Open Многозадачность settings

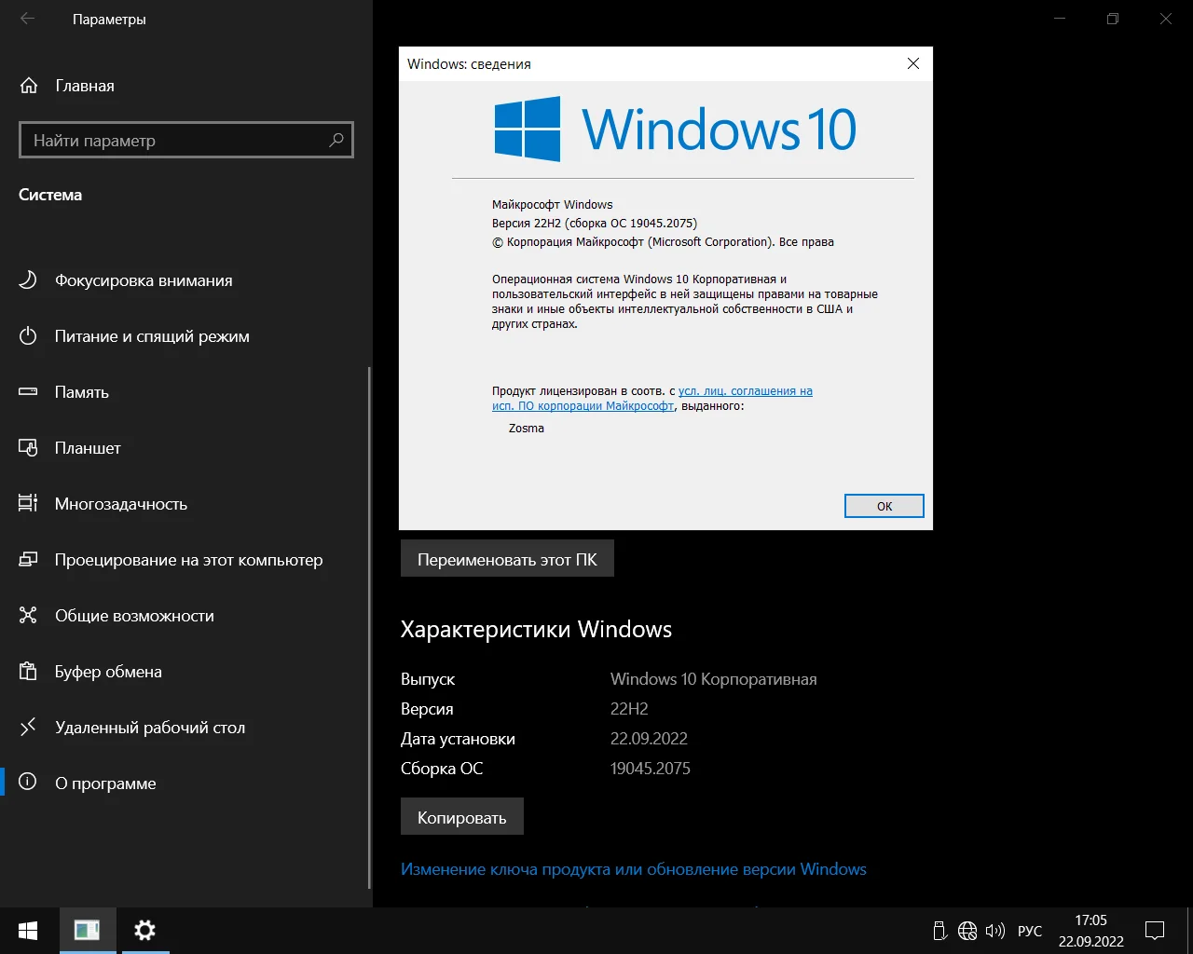point(185,504)
